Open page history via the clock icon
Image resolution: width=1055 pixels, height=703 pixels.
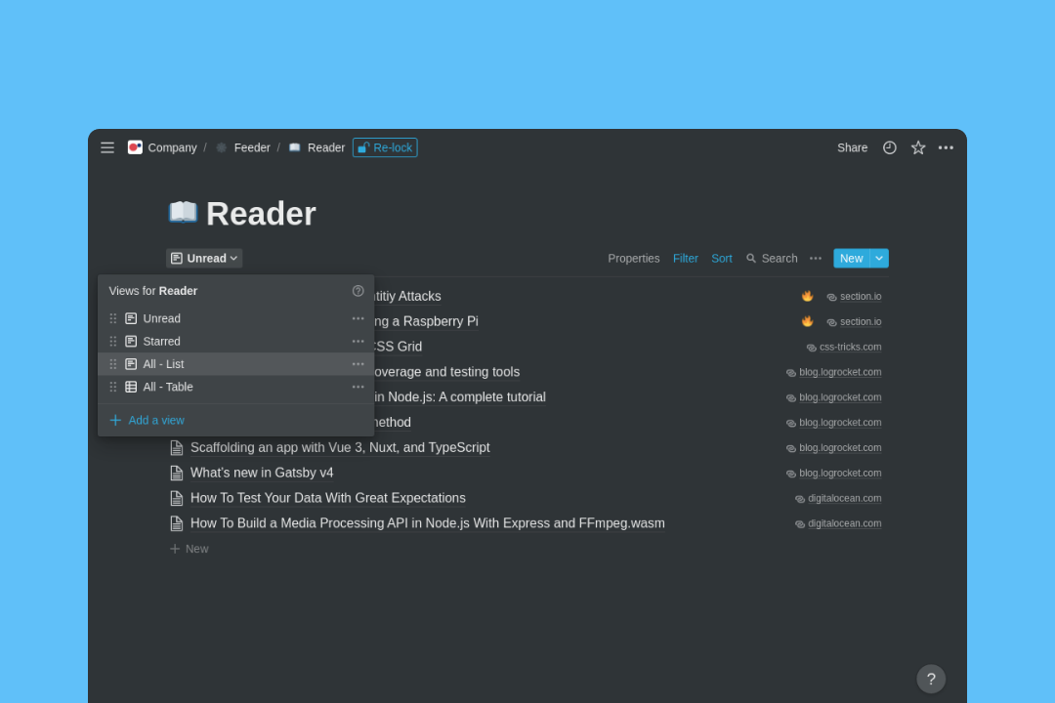pyautogui.click(x=889, y=147)
